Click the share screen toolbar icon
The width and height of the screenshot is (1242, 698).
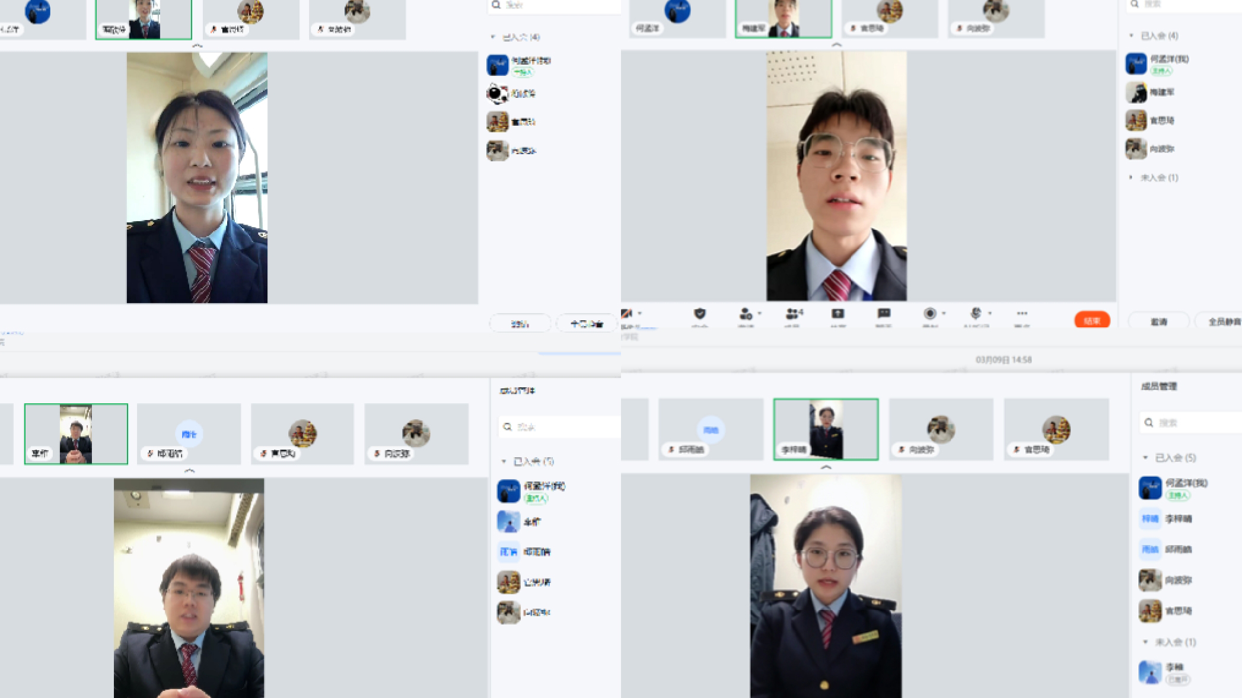pyautogui.click(x=837, y=313)
